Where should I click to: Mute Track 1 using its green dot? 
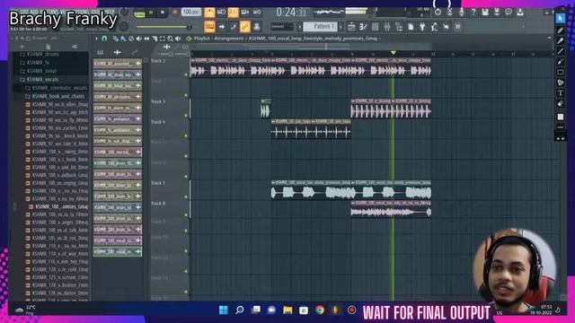point(186,75)
